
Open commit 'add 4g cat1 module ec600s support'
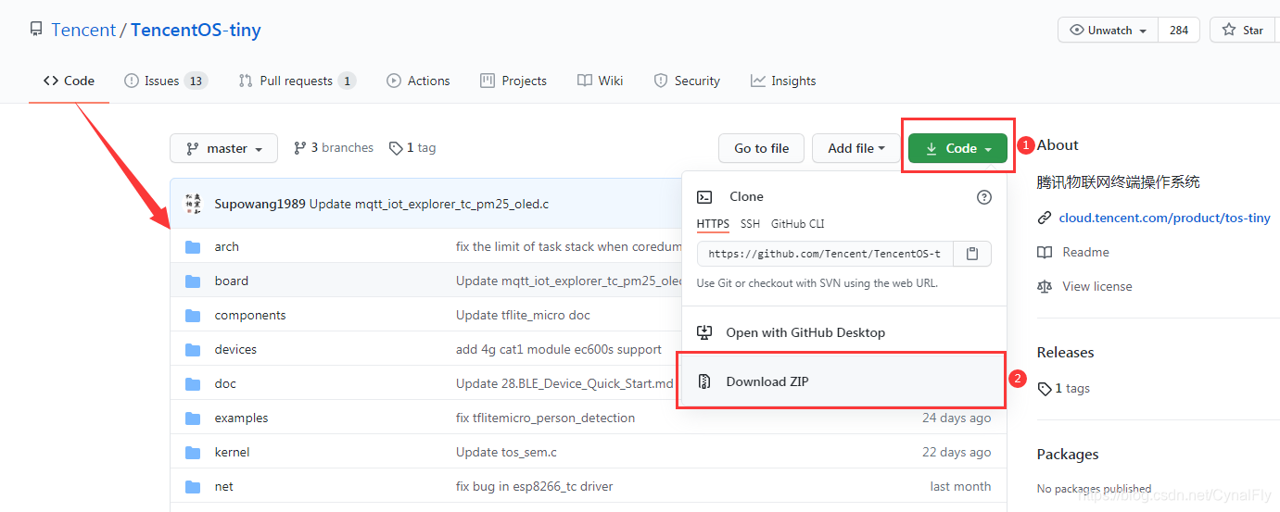coord(559,349)
